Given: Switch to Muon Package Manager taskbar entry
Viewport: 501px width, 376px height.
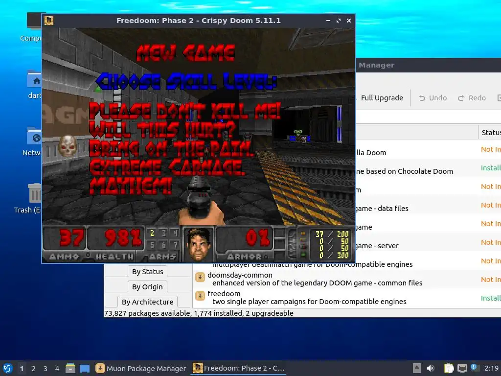Looking at the screenshot, I should click(141, 368).
